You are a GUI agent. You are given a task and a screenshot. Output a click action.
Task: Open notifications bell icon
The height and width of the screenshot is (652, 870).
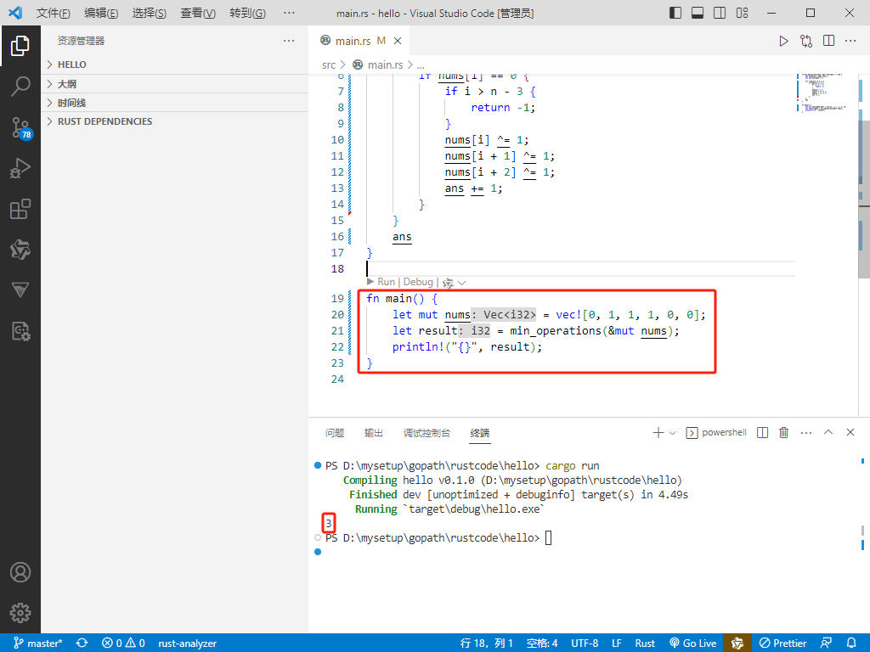(851, 644)
